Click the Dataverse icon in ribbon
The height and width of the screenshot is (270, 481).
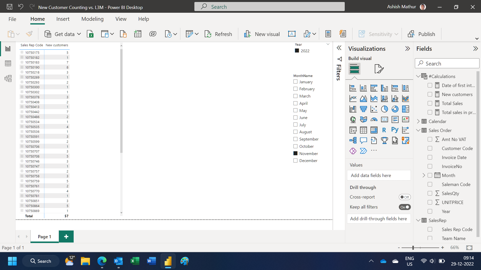153,34
